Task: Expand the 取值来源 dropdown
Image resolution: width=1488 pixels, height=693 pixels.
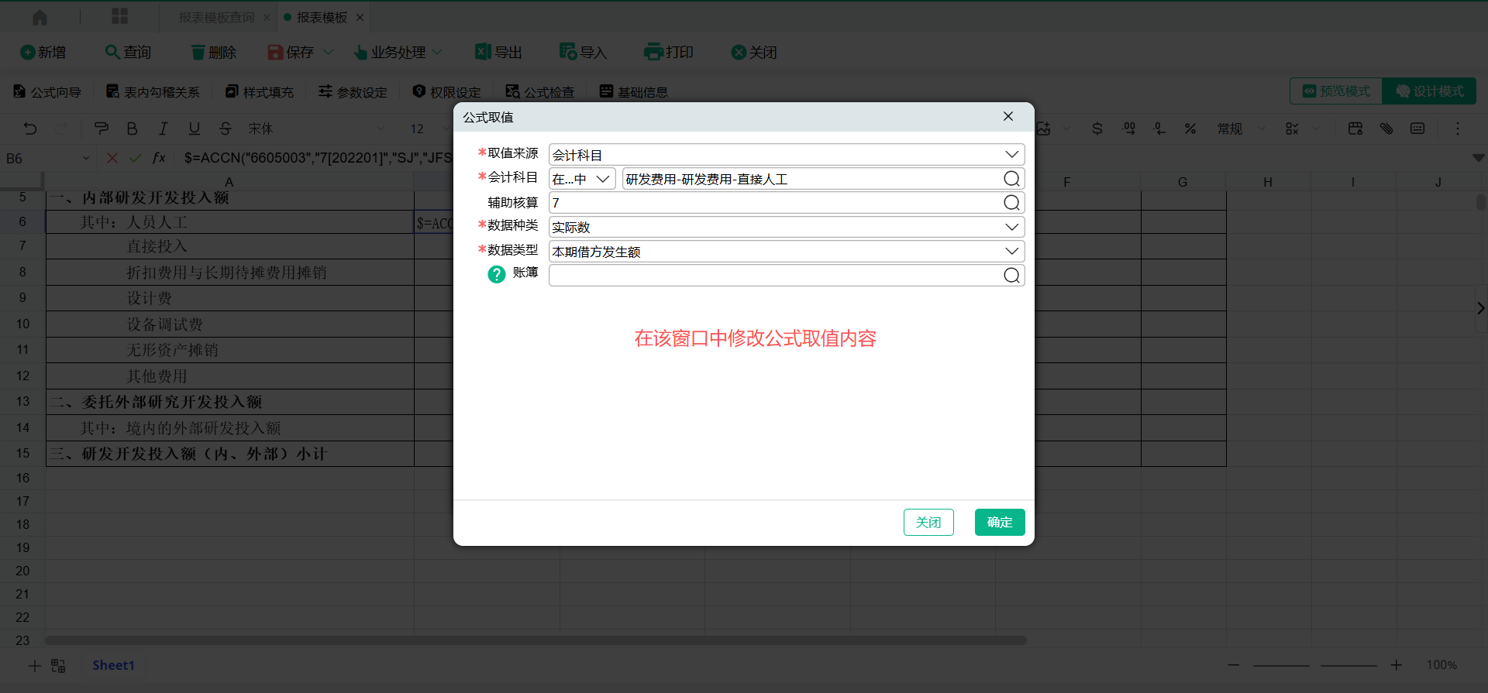Action: pos(1011,155)
